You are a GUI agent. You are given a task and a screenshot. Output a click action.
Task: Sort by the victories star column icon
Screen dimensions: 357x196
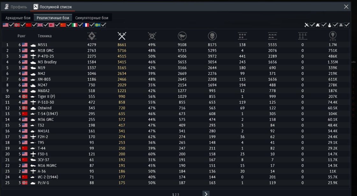click(92, 36)
